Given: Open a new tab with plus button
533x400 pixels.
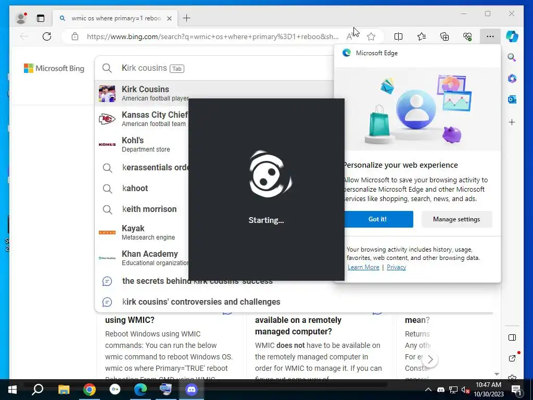Looking at the screenshot, I should coord(187,18).
